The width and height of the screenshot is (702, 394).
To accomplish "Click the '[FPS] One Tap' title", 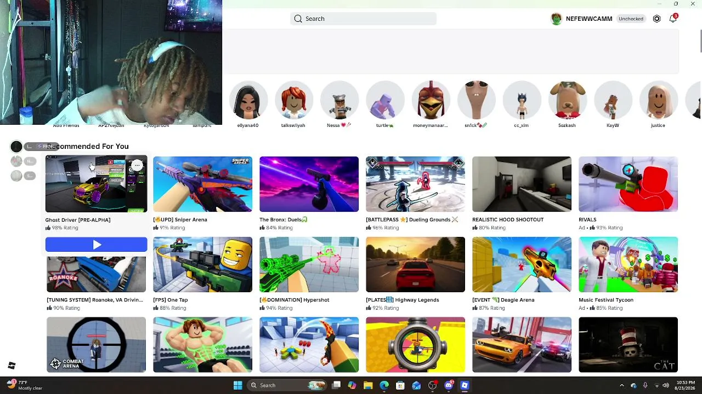I will 171,300.
